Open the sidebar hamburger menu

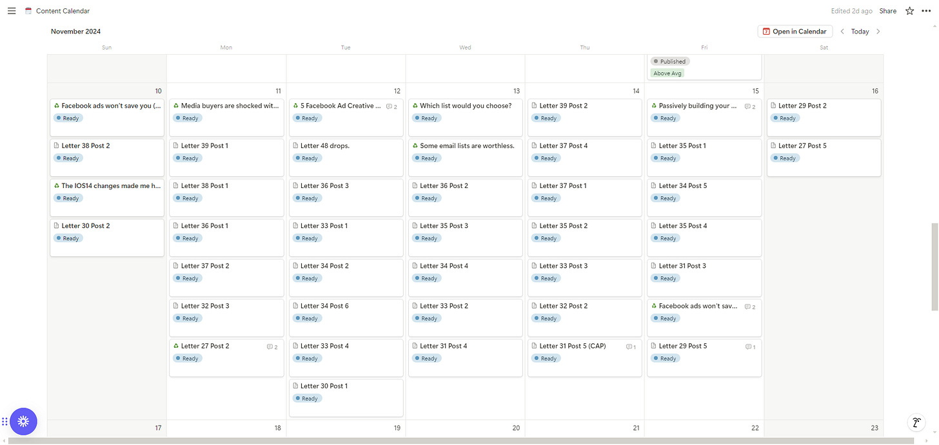point(11,11)
